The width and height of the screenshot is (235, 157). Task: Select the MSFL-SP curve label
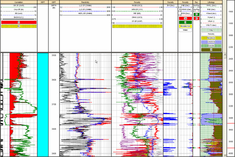[x=85, y=14]
